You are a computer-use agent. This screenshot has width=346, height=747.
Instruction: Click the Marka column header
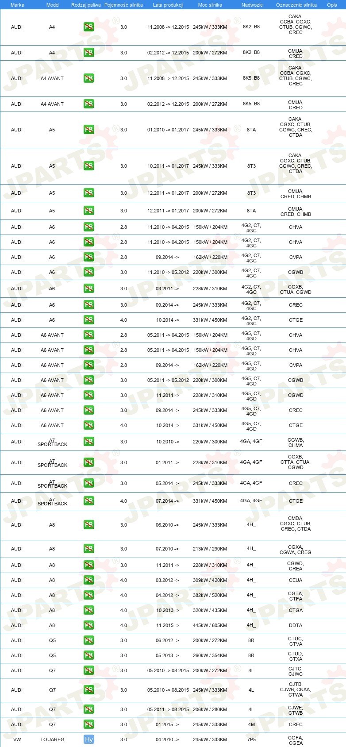tap(17, 5)
